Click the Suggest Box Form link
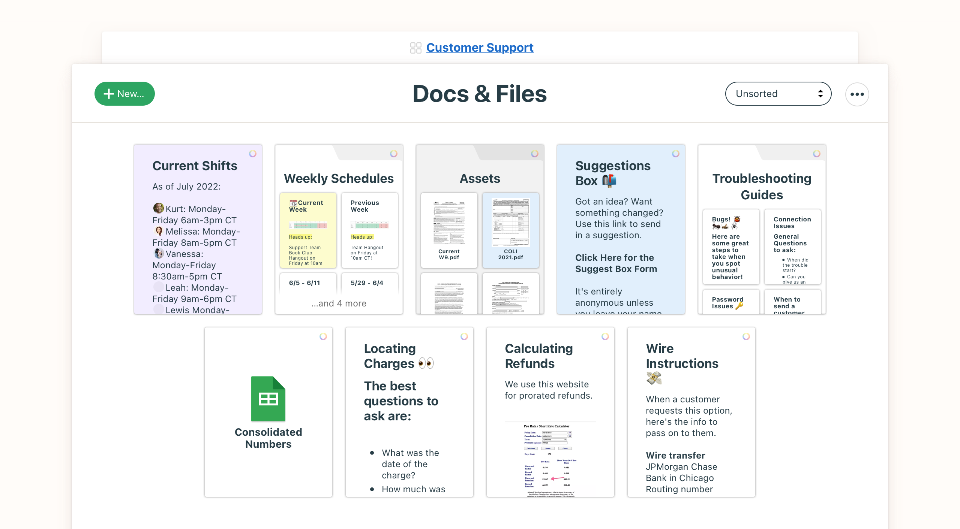 click(615, 263)
